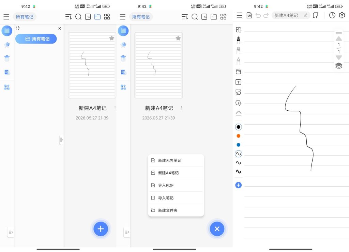Choose 新建A4笔记 from popup menu

pos(176,173)
